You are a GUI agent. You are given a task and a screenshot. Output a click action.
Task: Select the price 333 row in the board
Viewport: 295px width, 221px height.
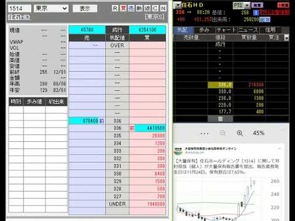click(117, 151)
